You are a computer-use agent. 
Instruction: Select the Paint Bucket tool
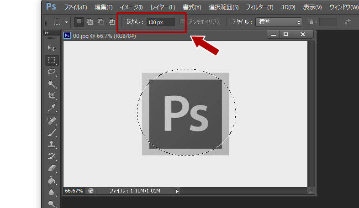52,180
